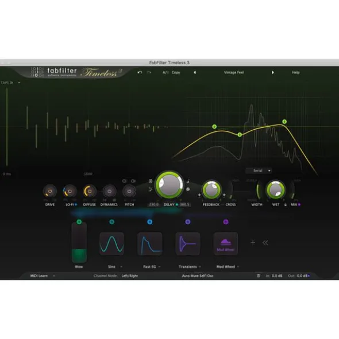The image size is (339, 339).
Task: Select filter node 2 on the curve
Action: coord(214,126)
